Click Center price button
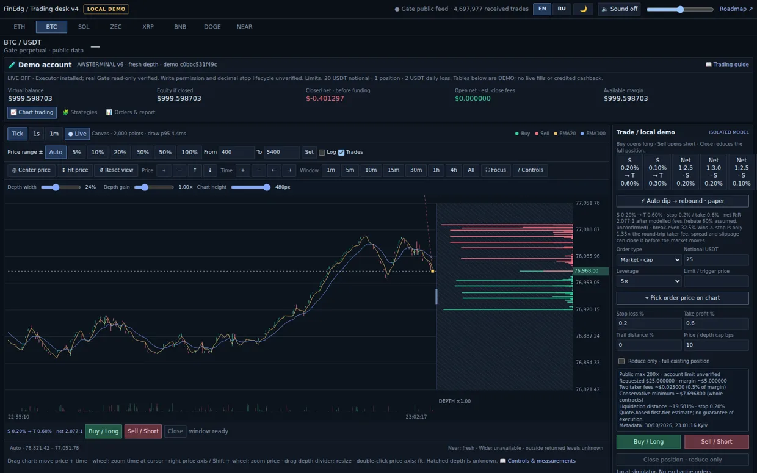The width and height of the screenshot is (757, 473). (x=31, y=170)
